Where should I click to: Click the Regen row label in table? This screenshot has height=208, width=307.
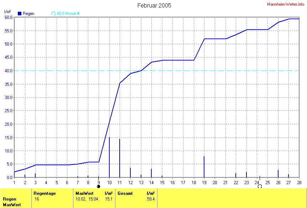coord(9,199)
